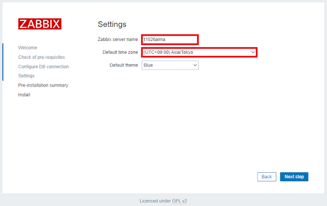Select the Welcome step in sidebar
Viewport: 327px width, 206px height.
coord(28,48)
